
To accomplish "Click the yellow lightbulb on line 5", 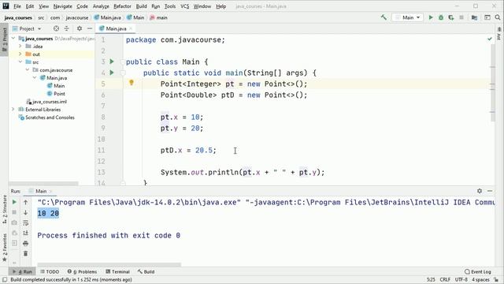I will click(132, 83).
